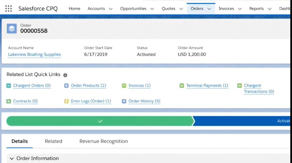292x163 pixels.
Task: Open the Opportunities nav tab
Action: coord(133,9)
